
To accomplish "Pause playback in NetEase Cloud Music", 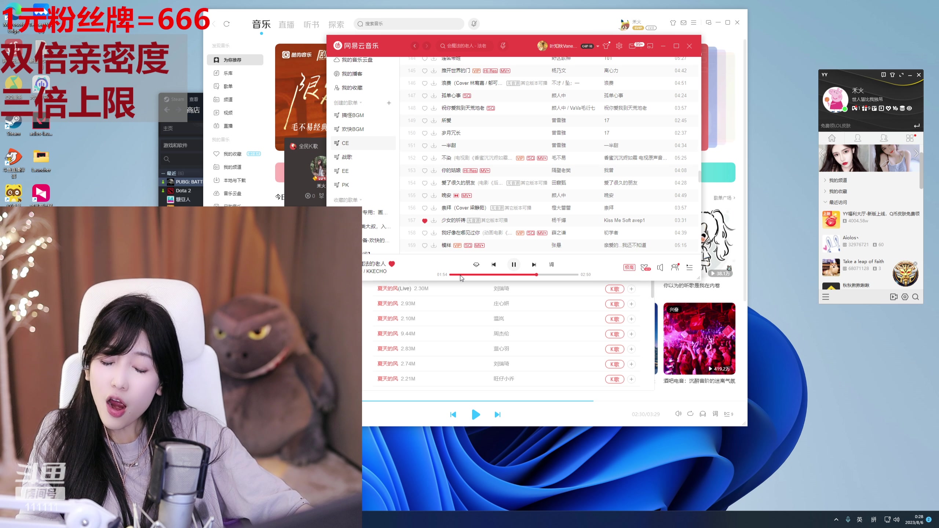I will click(x=514, y=264).
